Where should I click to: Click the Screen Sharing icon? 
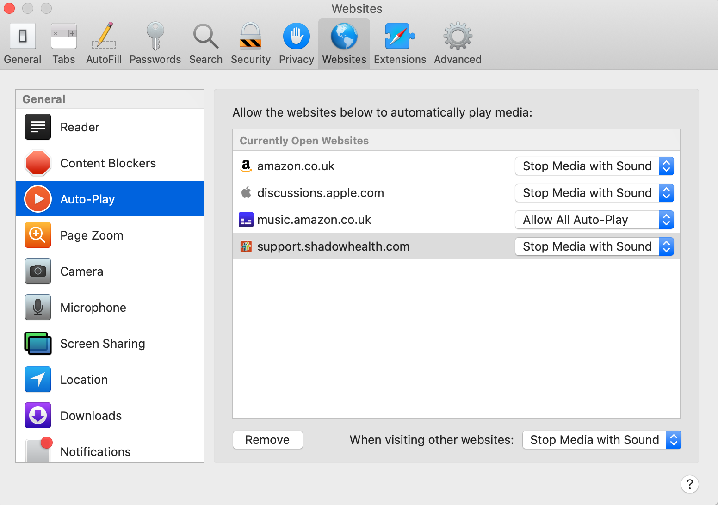click(x=38, y=343)
